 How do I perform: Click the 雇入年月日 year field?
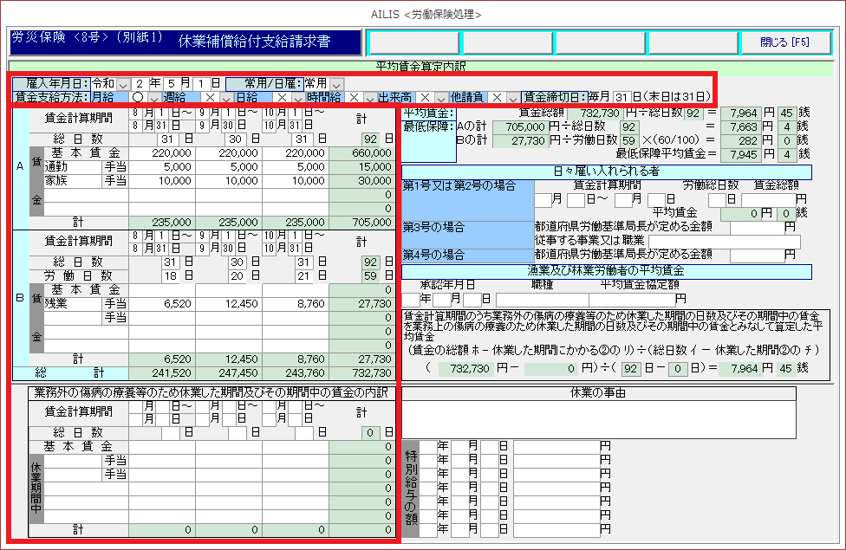(x=140, y=84)
